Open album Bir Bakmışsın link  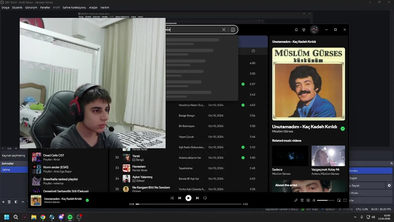(187, 126)
